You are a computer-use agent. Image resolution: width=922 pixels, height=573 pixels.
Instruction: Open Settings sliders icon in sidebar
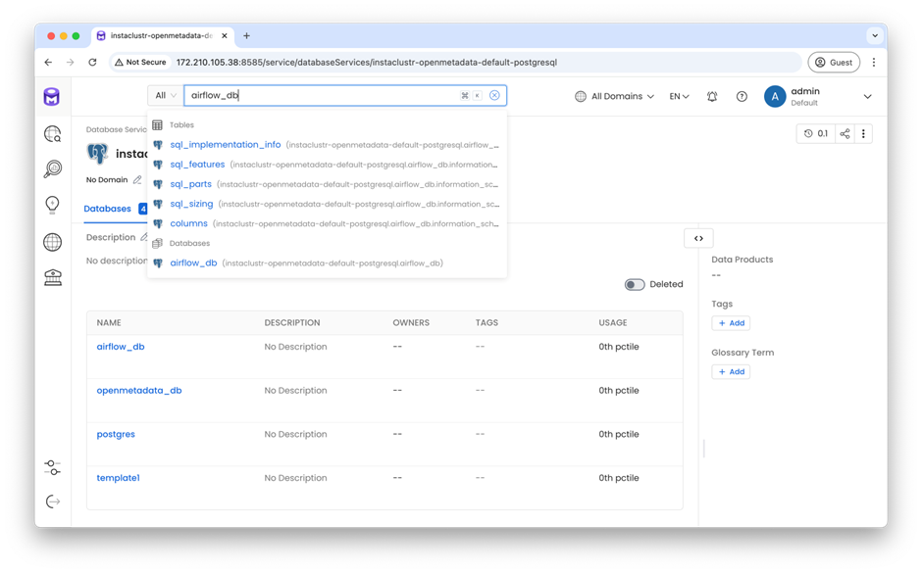[x=52, y=468]
